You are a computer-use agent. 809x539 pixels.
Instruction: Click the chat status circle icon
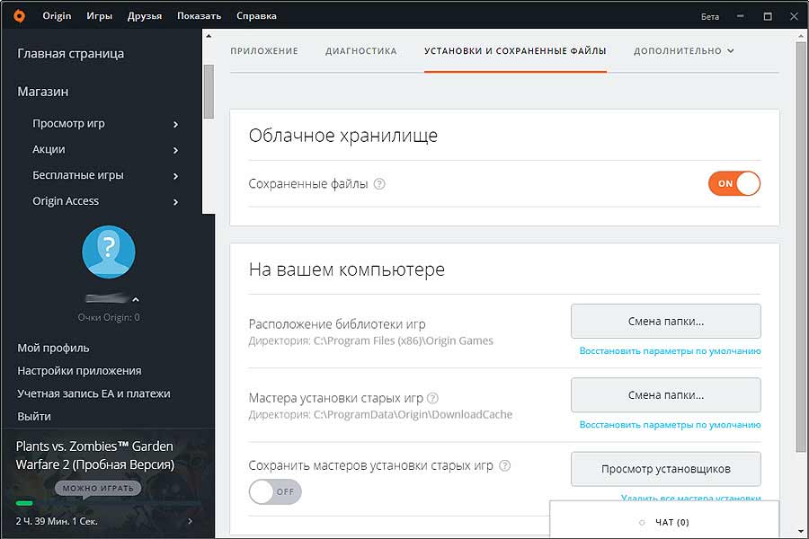pos(642,523)
